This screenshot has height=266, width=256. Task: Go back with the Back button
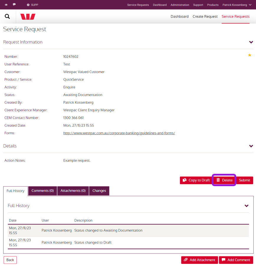[x=10, y=260]
